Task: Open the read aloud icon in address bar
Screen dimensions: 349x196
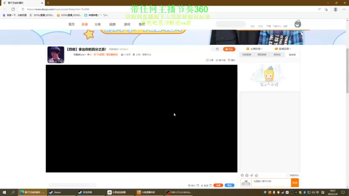Action: point(319,9)
